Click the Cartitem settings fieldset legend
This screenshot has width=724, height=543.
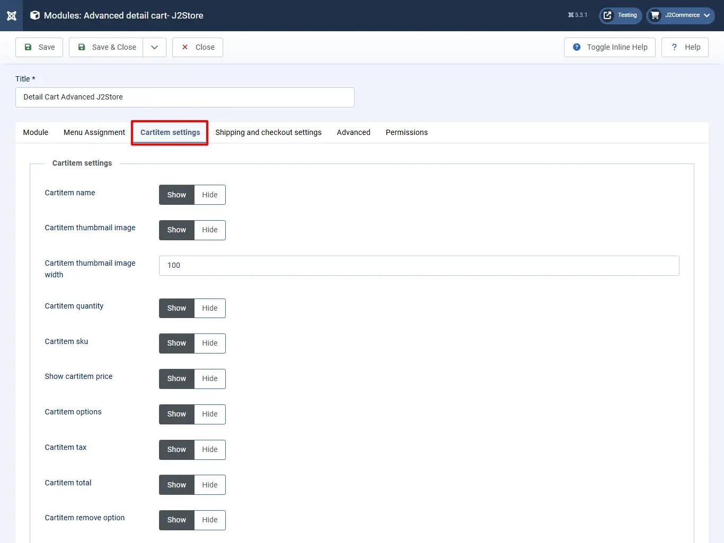pyautogui.click(x=82, y=163)
